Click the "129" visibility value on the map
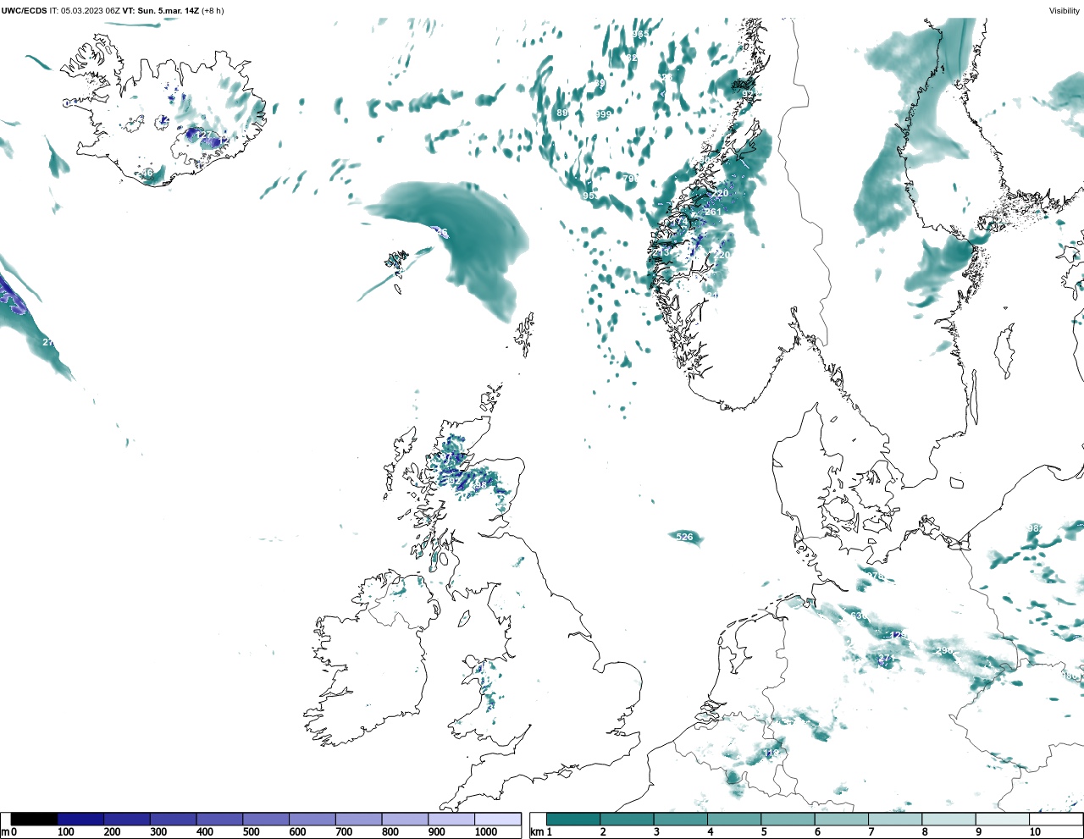 899,635
